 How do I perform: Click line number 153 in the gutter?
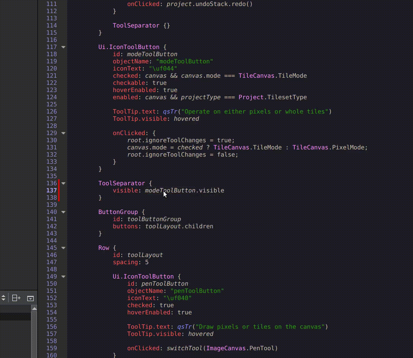(x=51, y=305)
